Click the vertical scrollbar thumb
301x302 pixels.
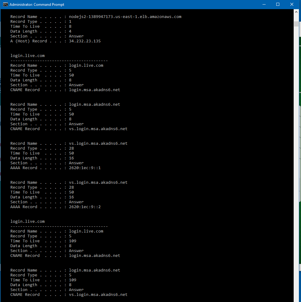(x=296, y=24)
